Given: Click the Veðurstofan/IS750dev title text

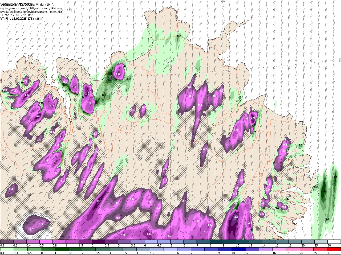Looking at the screenshot, I should (17, 4).
